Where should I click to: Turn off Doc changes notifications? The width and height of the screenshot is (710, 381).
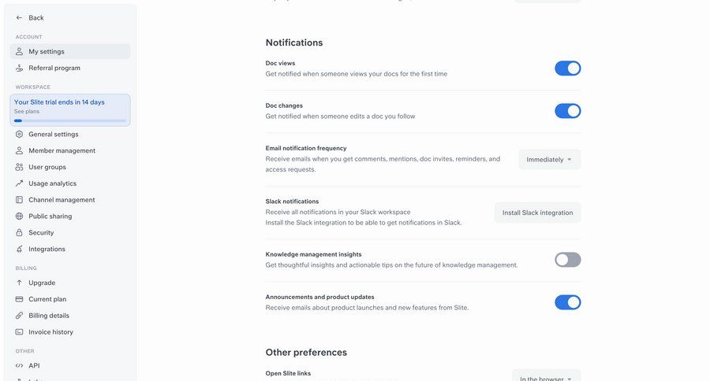567,111
